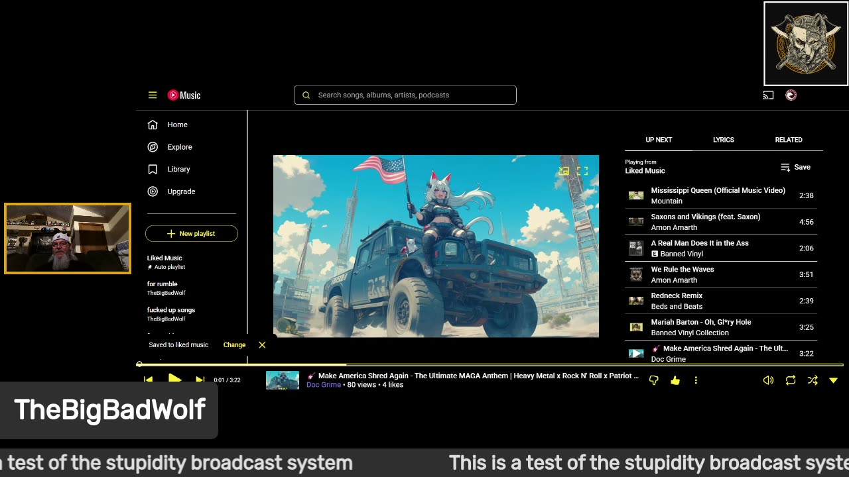
Task: Click the song title in the player bar
Action: [472, 376]
